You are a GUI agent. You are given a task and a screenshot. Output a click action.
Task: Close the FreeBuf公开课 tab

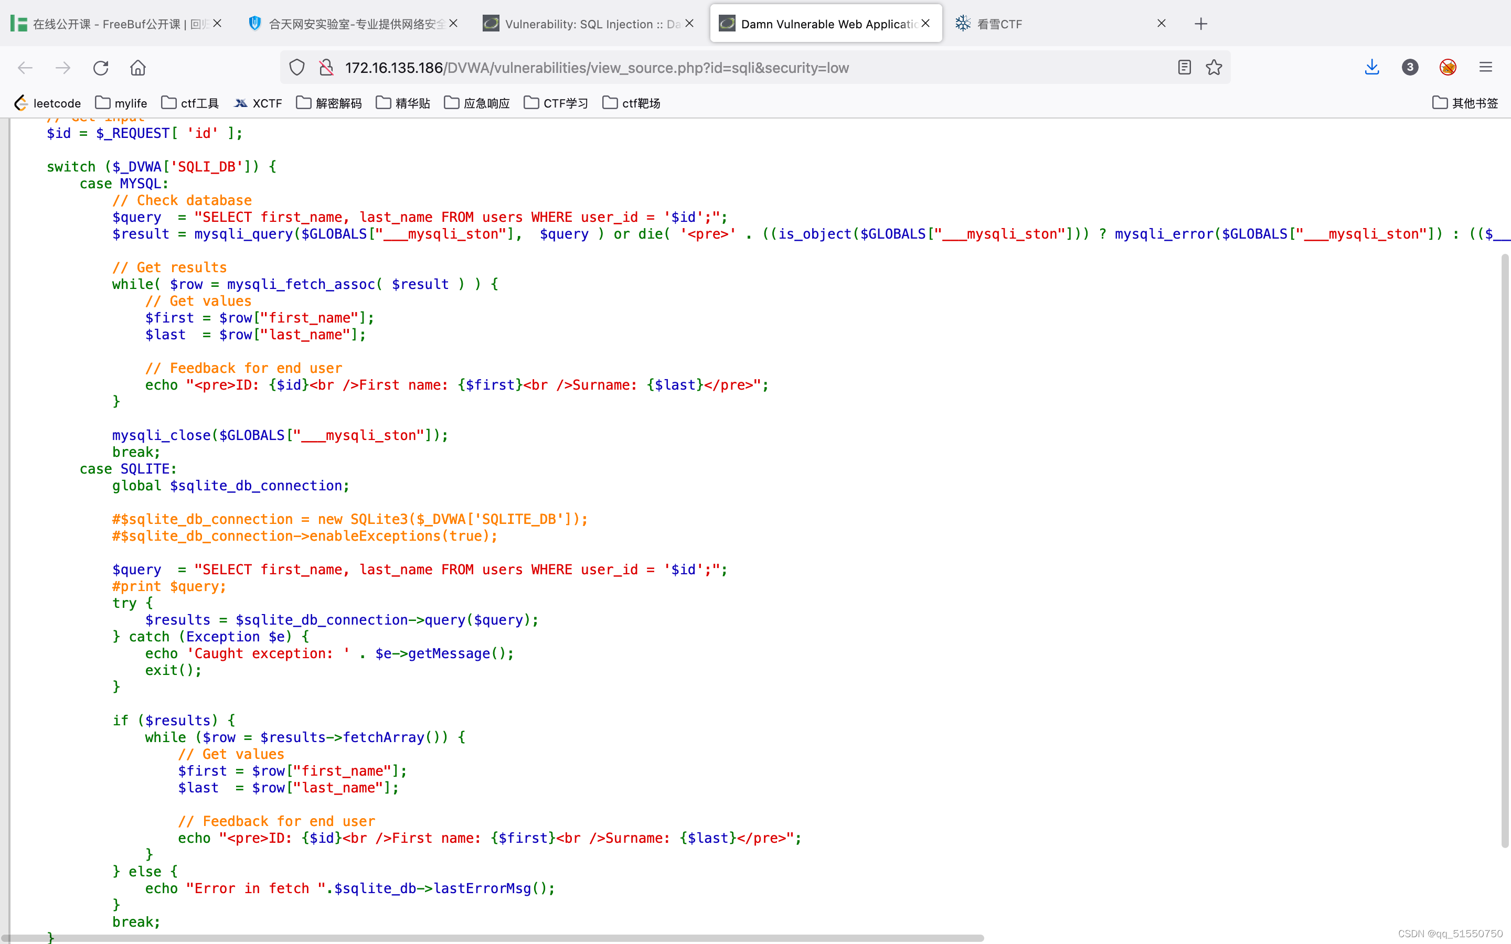click(217, 24)
